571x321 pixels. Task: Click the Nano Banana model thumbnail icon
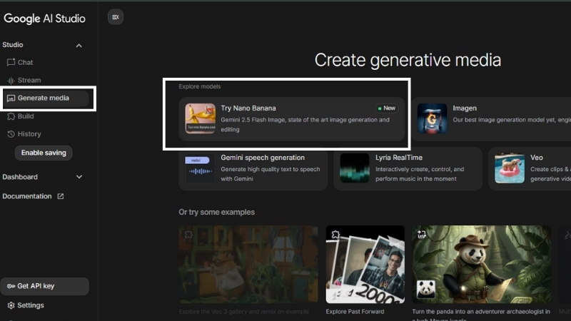[200, 118]
